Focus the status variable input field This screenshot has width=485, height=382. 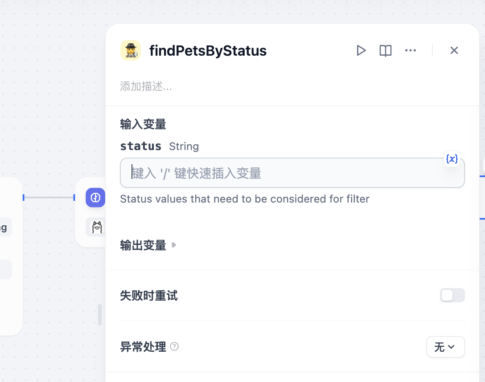tap(285, 173)
